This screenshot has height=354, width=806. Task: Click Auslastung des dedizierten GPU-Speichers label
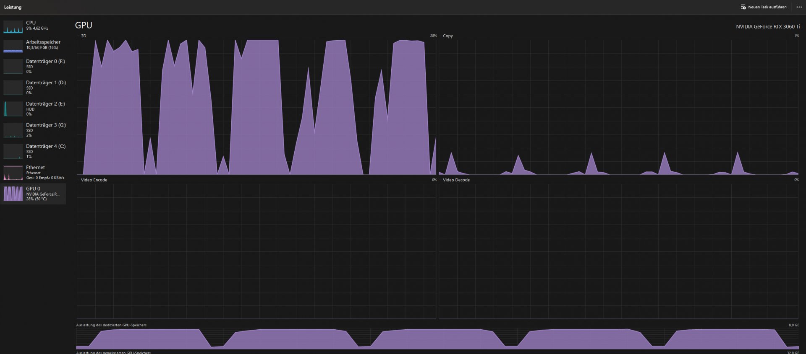coord(111,325)
